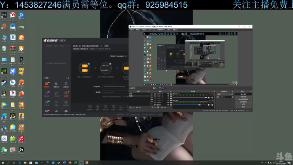Select the first orange tool in Douyu toolbox
Screen dimensions: 293x165
pos(47,84)
